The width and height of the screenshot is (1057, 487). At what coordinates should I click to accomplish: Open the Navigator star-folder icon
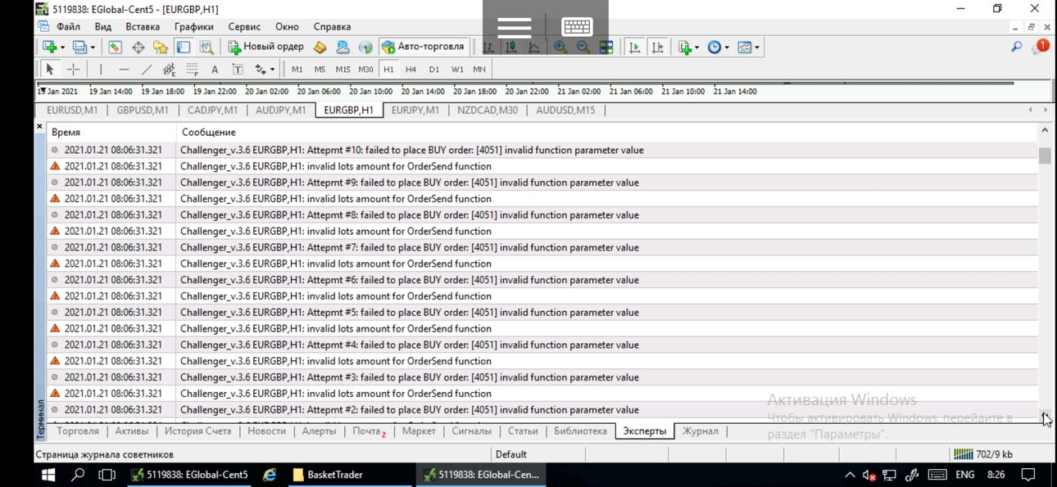161,47
